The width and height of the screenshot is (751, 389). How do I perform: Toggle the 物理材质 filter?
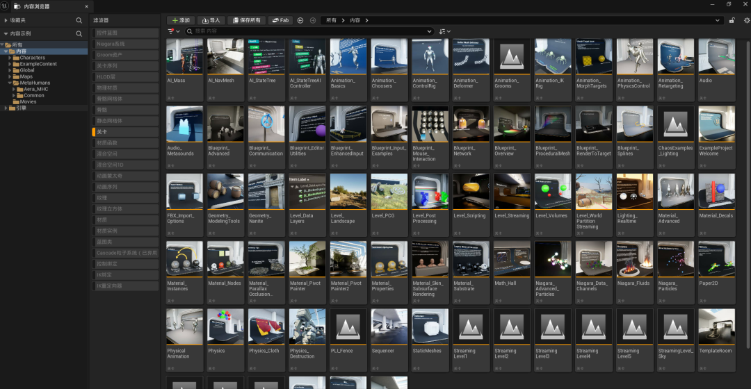125,88
